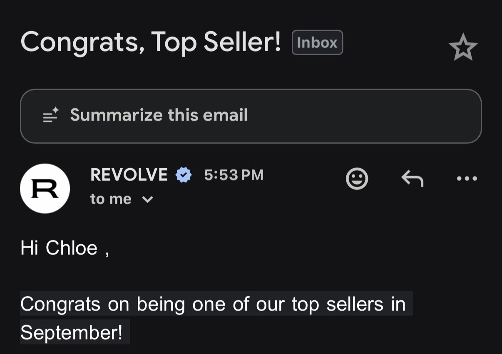Open the three-dot more options menu
Image resolution: width=502 pixels, height=354 pixels.
point(467,179)
